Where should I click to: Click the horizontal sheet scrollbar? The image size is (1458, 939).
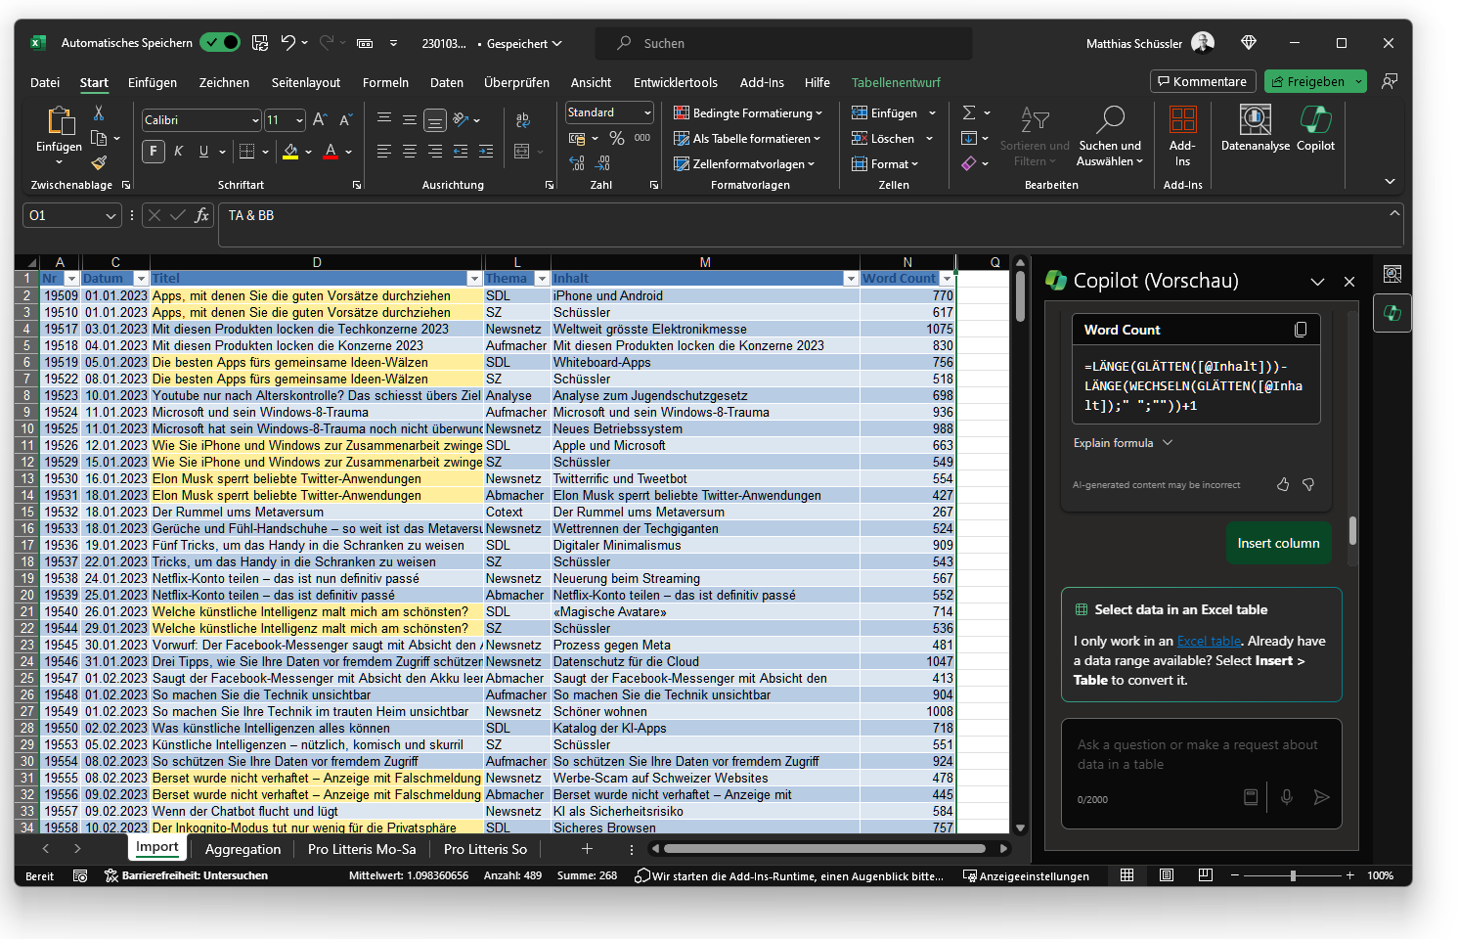point(824,849)
